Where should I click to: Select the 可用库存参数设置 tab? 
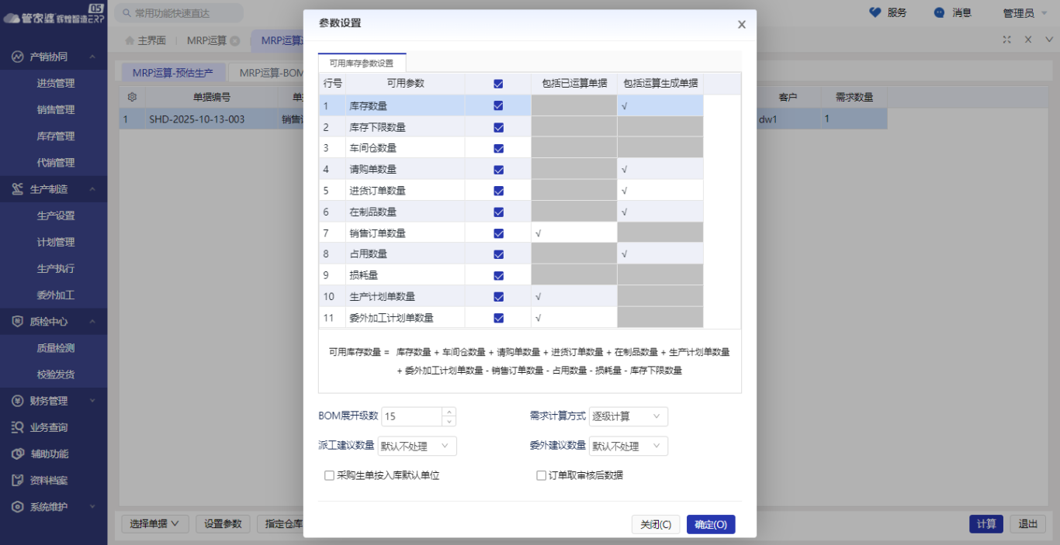click(360, 62)
